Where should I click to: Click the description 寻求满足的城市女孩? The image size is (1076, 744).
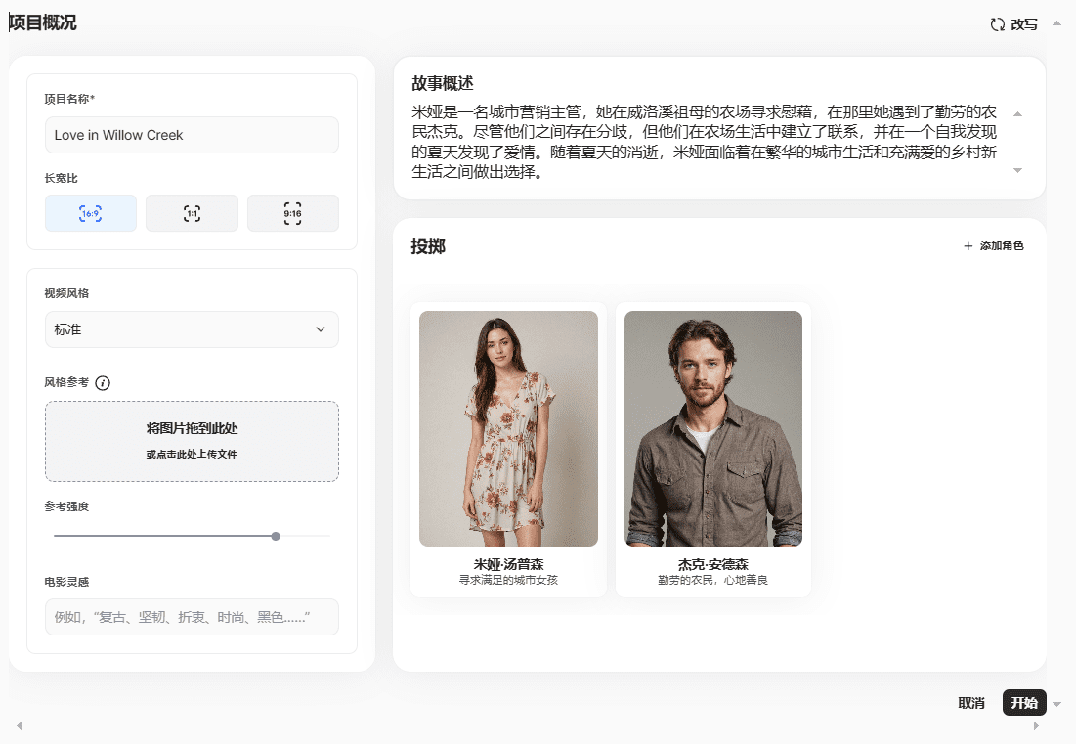[508, 580]
